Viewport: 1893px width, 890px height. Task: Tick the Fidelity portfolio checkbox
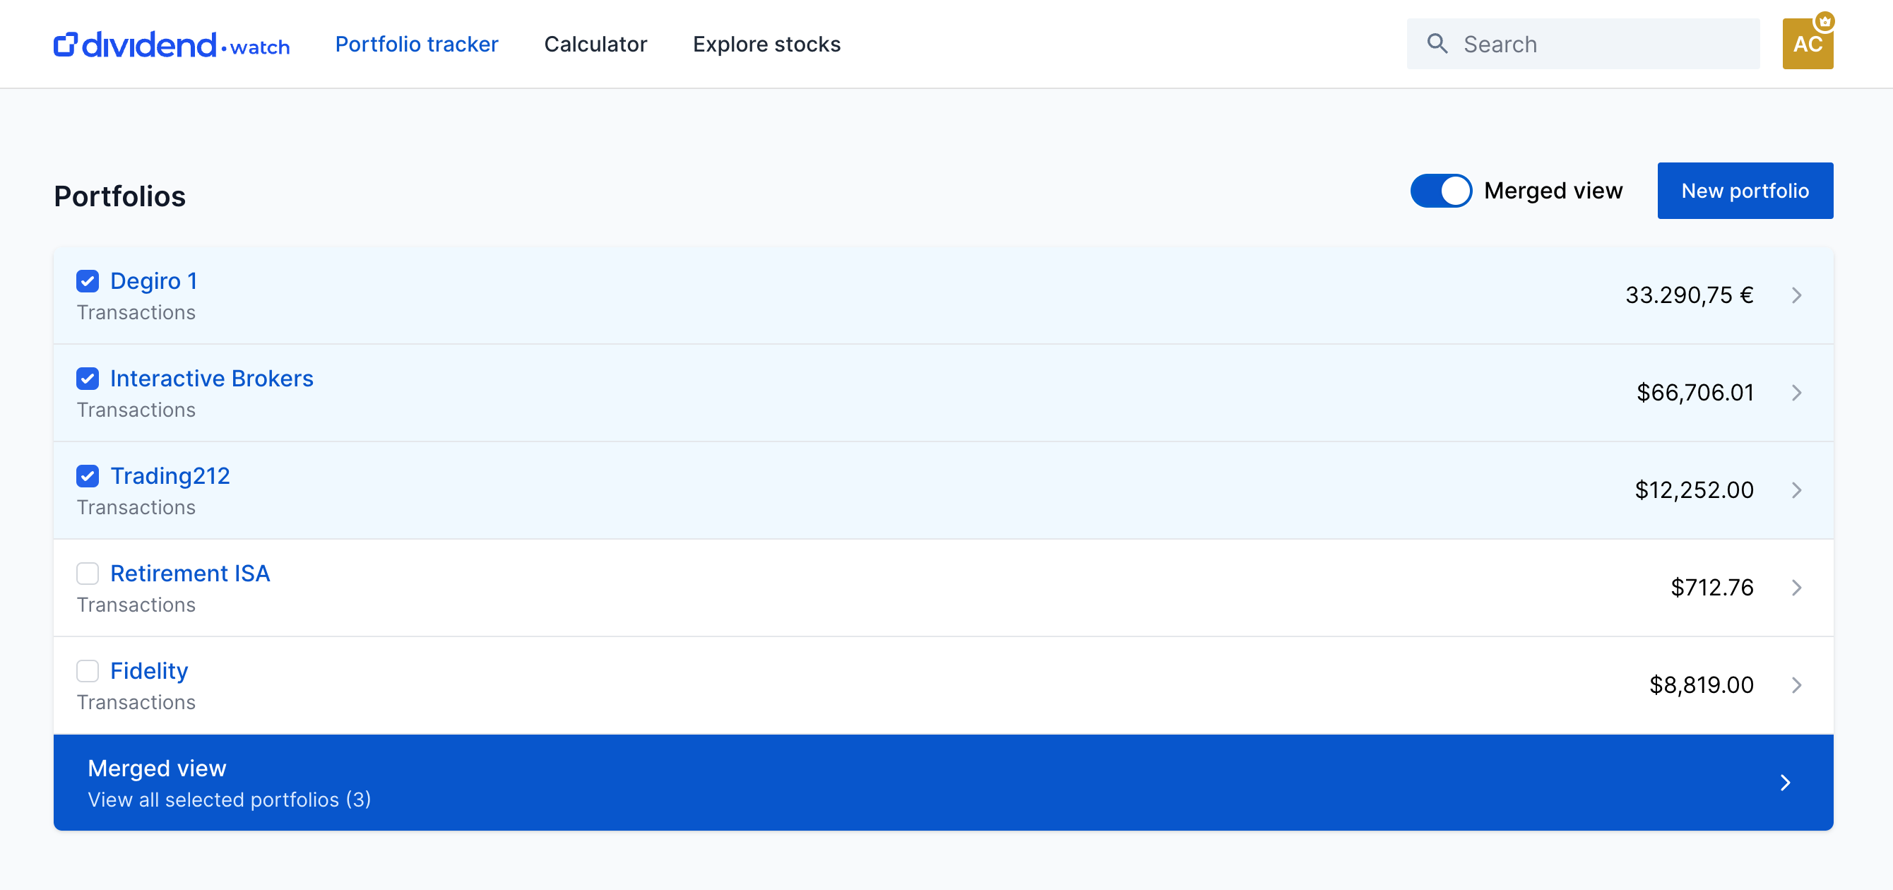pos(88,671)
